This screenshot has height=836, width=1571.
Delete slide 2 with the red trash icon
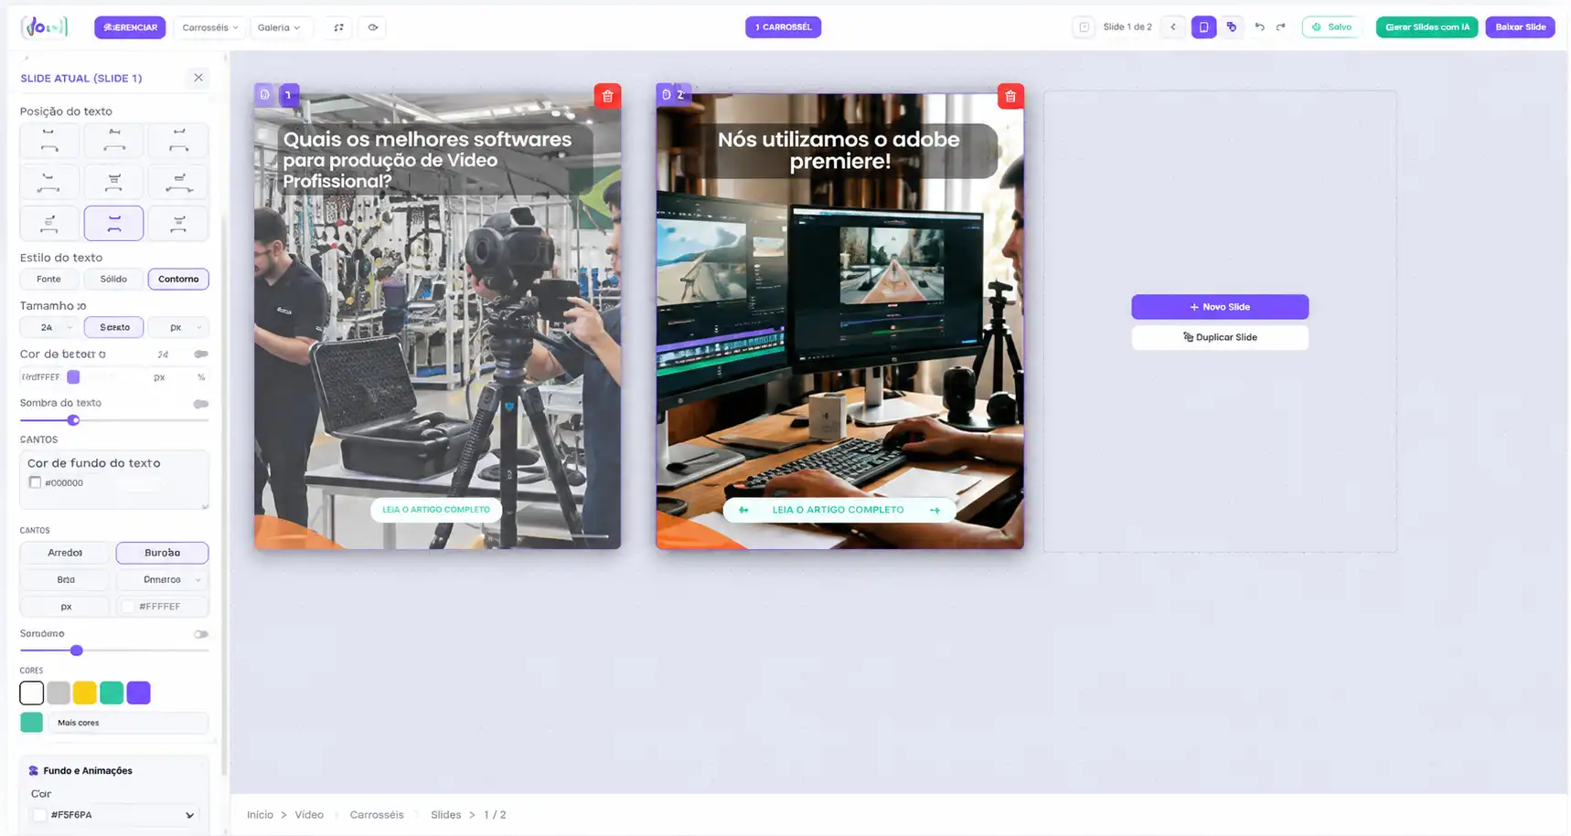[1010, 96]
